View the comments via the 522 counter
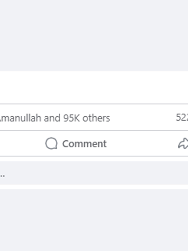Screen dimensions: 188x251 click(182, 117)
